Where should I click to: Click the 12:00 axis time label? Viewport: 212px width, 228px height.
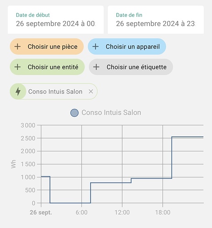(x=122, y=212)
